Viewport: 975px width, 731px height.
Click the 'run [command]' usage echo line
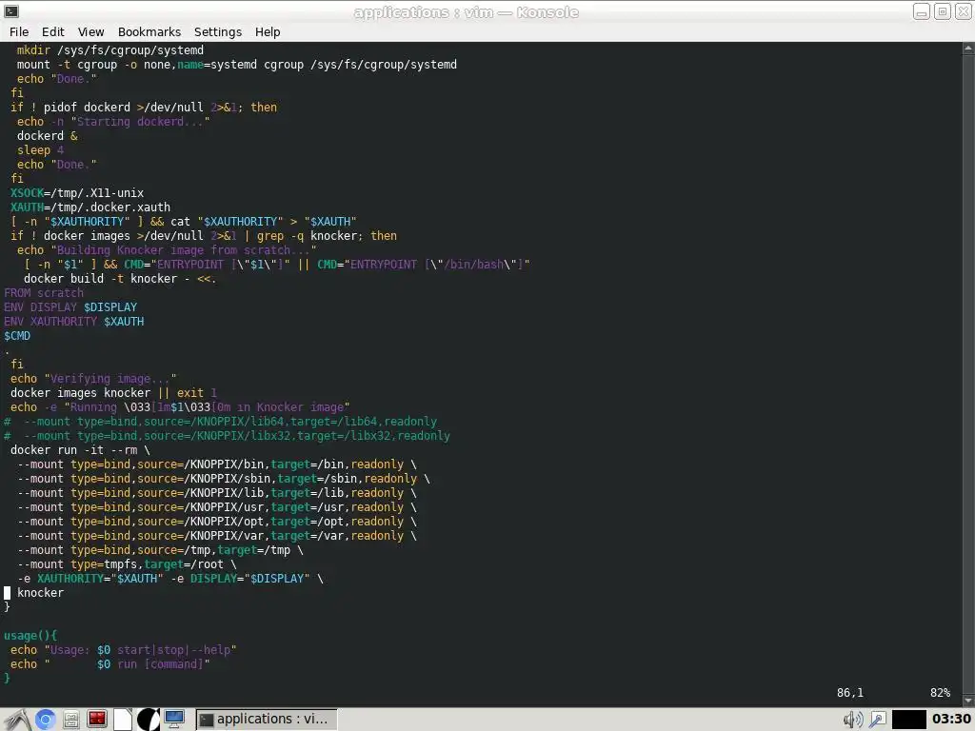110,664
